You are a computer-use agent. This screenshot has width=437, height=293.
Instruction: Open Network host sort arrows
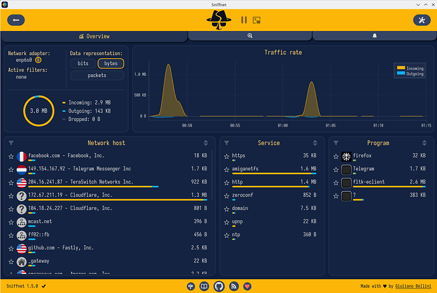pyautogui.click(x=206, y=143)
